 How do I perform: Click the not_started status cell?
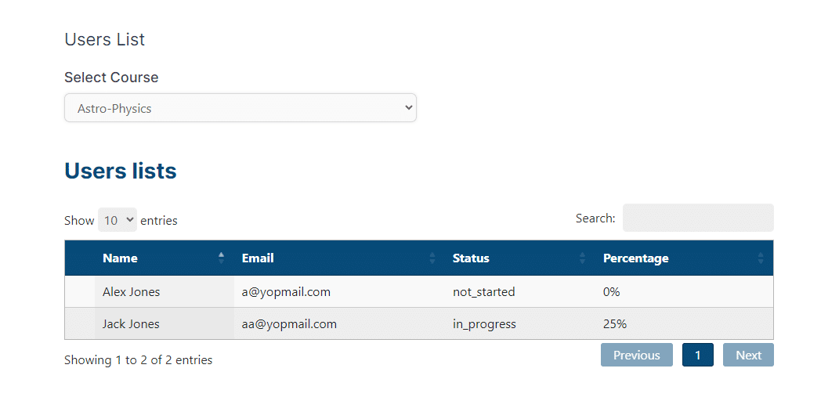[x=521, y=292]
